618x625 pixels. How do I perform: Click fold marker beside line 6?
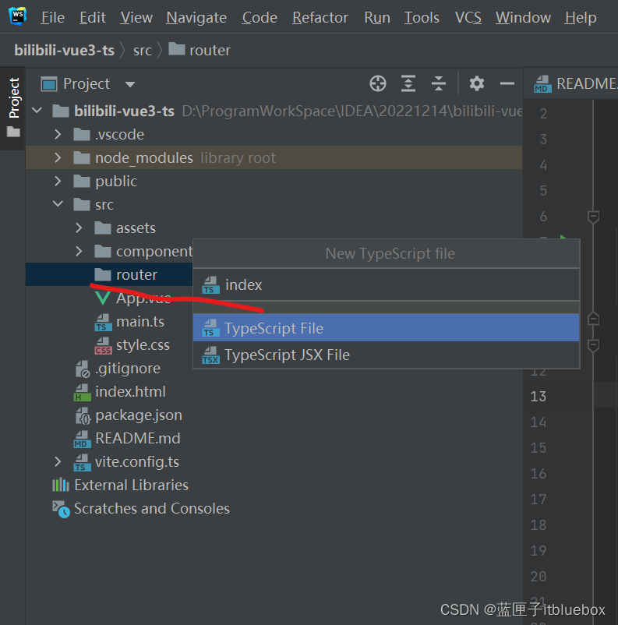coord(593,217)
